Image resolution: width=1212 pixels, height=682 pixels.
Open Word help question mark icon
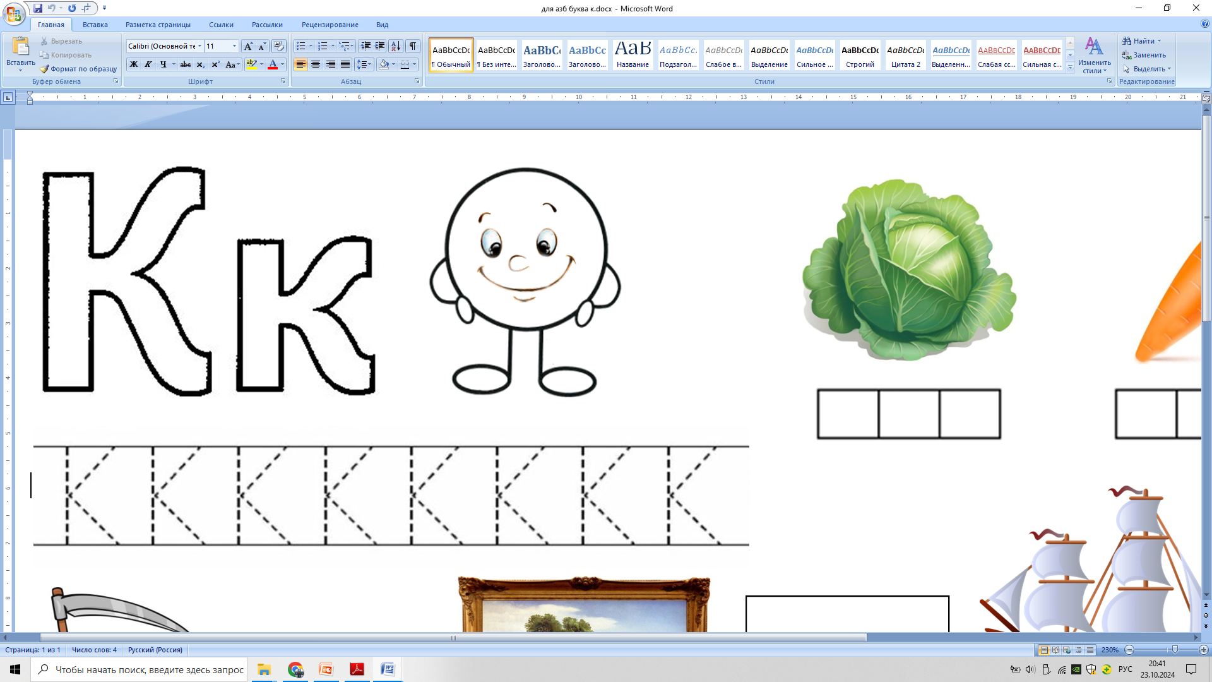[1205, 23]
